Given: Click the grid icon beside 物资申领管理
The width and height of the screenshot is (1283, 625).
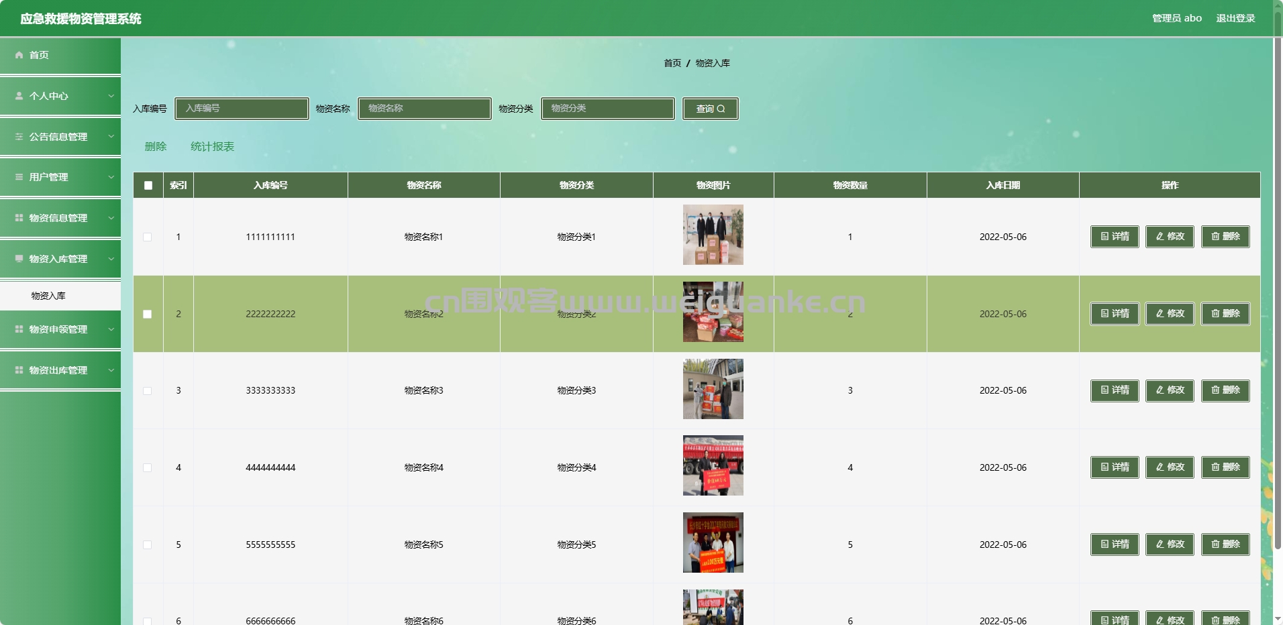Looking at the screenshot, I should coord(19,329).
